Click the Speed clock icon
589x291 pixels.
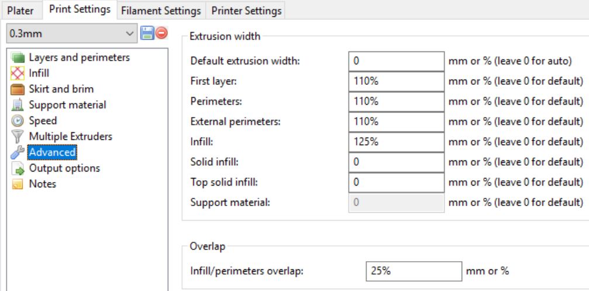pyautogui.click(x=18, y=121)
